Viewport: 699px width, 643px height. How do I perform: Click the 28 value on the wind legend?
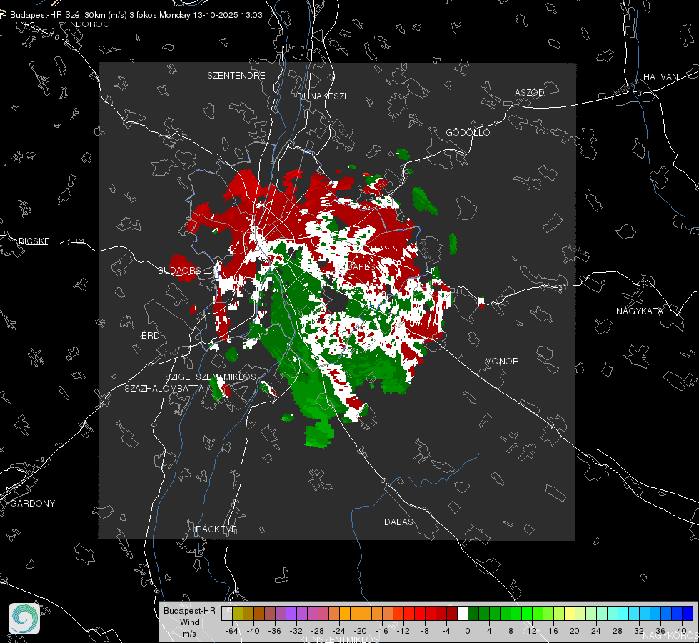pyautogui.click(x=618, y=631)
